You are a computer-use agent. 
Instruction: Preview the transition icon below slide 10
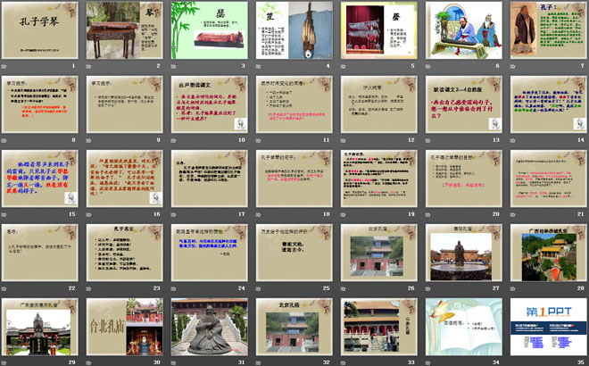(x=174, y=140)
